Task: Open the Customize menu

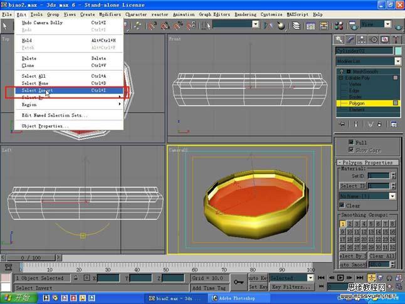Action: [271, 14]
